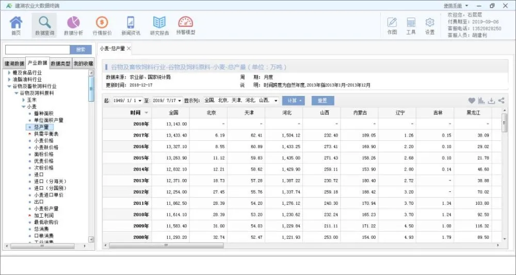
Task: Expand the 油脂油料行业 tree node
Action: pyautogui.click(x=9, y=79)
